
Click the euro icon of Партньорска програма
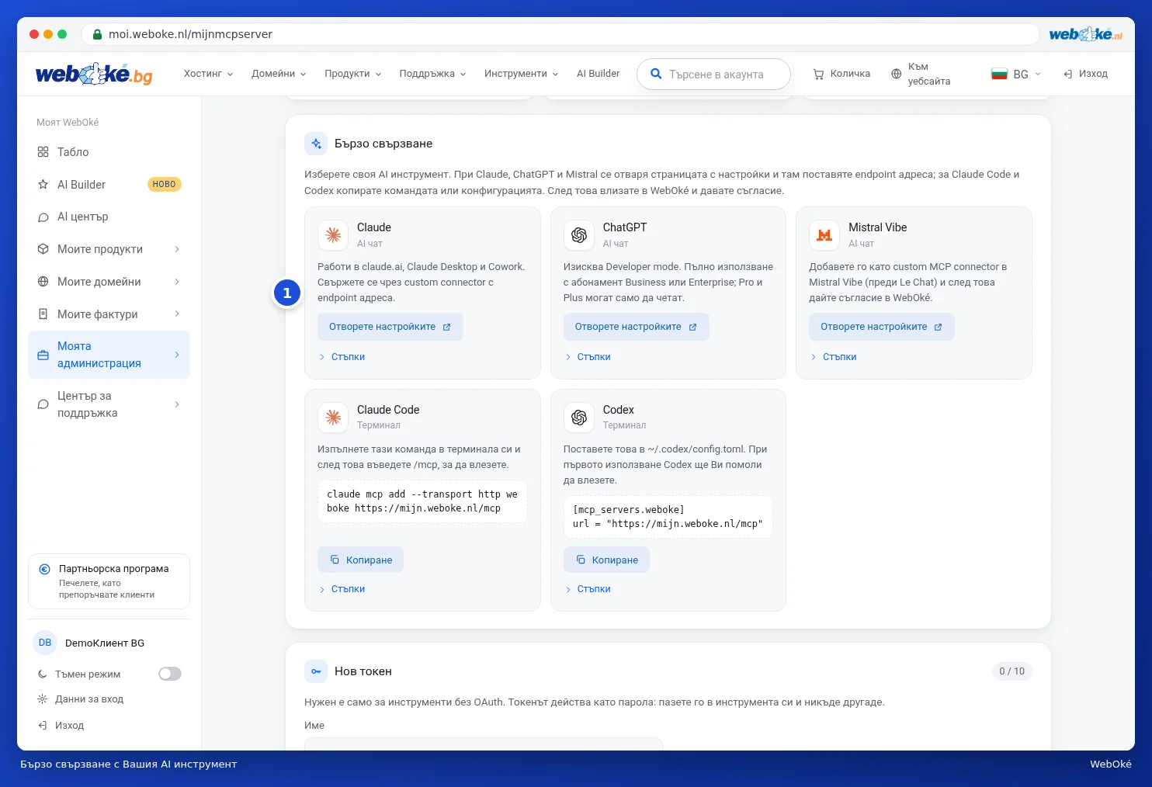(45, 569)
